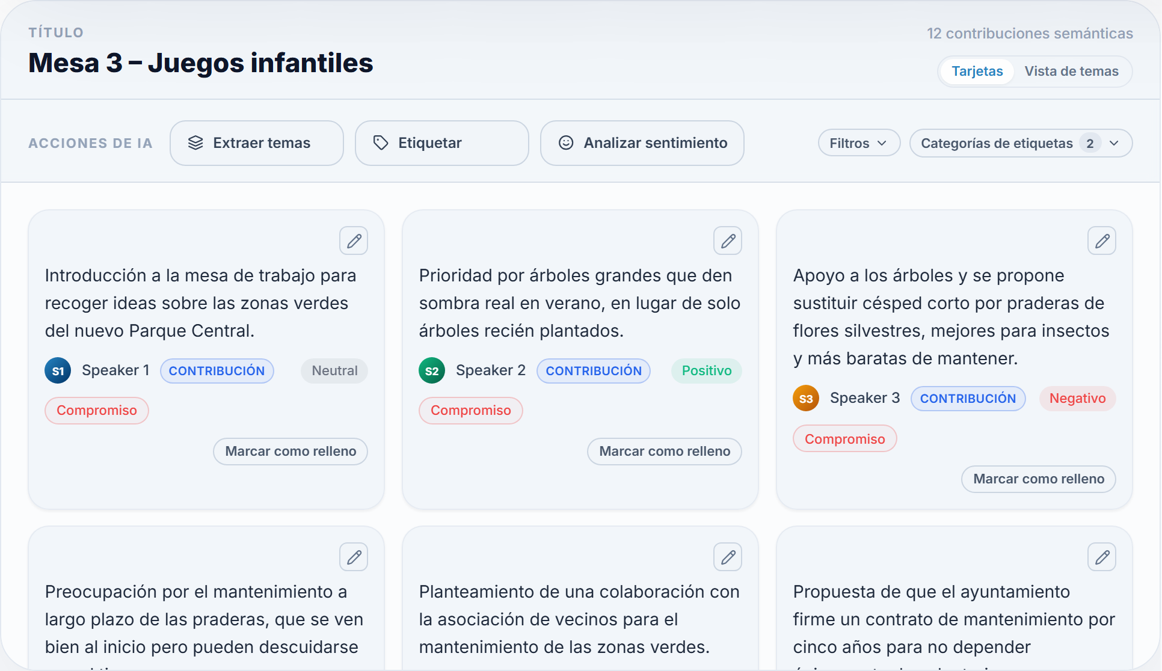Mark Speaker 1 card as relleno
The image size is (1162, 671).
pyautogui.click(x=290, y=452)
